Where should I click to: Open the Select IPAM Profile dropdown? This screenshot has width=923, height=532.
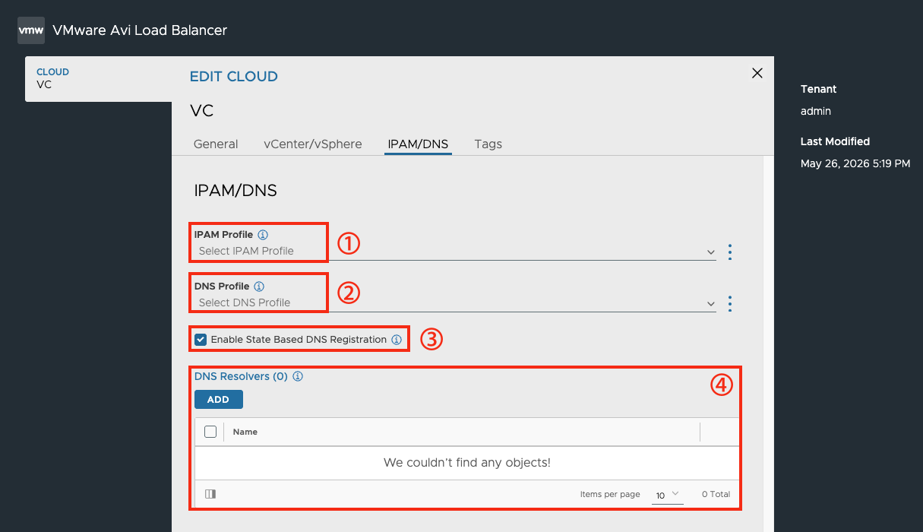click(x=455, y=251)
